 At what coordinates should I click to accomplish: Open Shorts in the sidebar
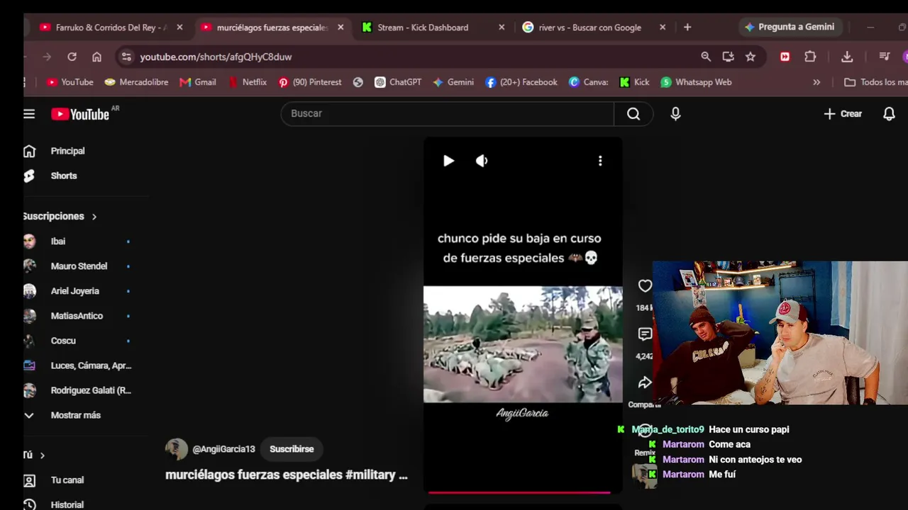click(x=64, y=176)
